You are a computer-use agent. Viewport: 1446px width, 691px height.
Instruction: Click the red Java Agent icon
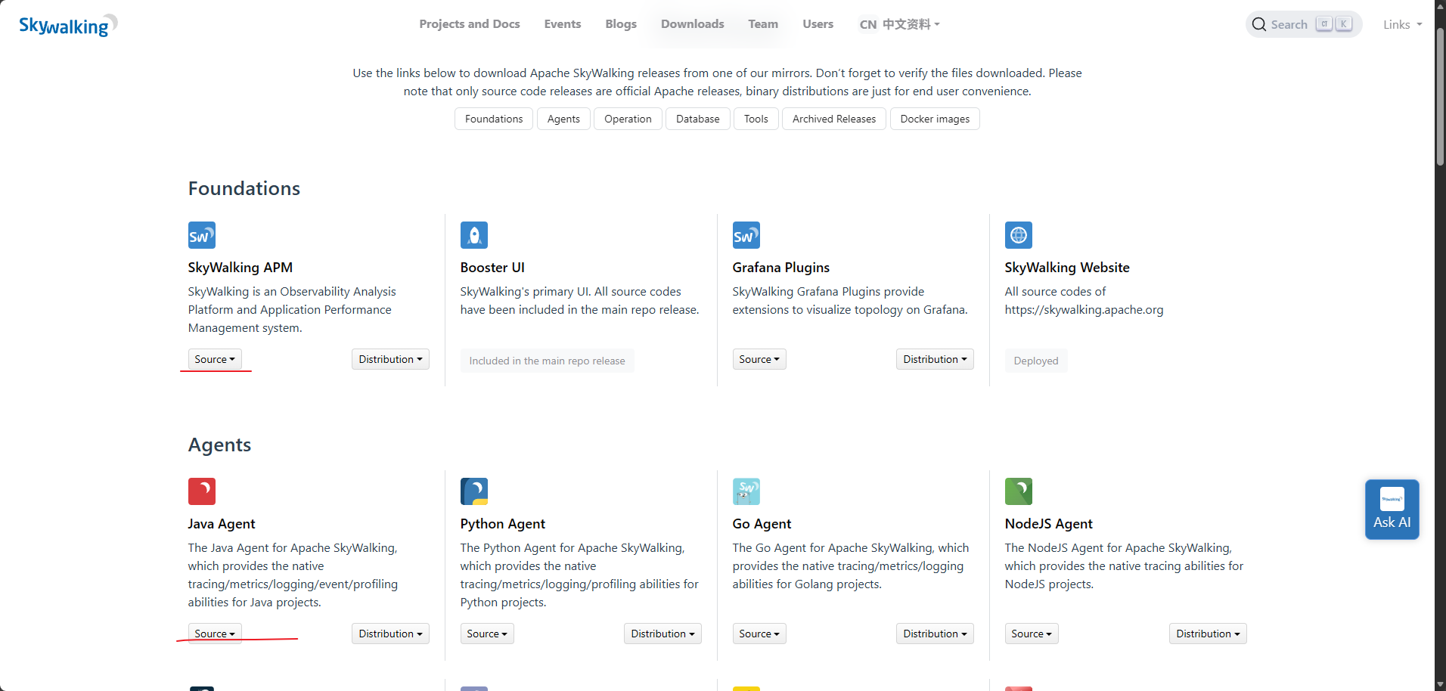coord(202,491)
